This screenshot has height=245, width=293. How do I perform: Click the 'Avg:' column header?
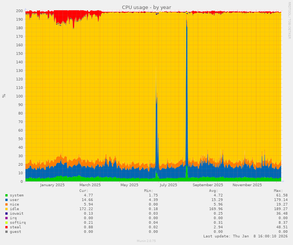click(x=214, y=191)
